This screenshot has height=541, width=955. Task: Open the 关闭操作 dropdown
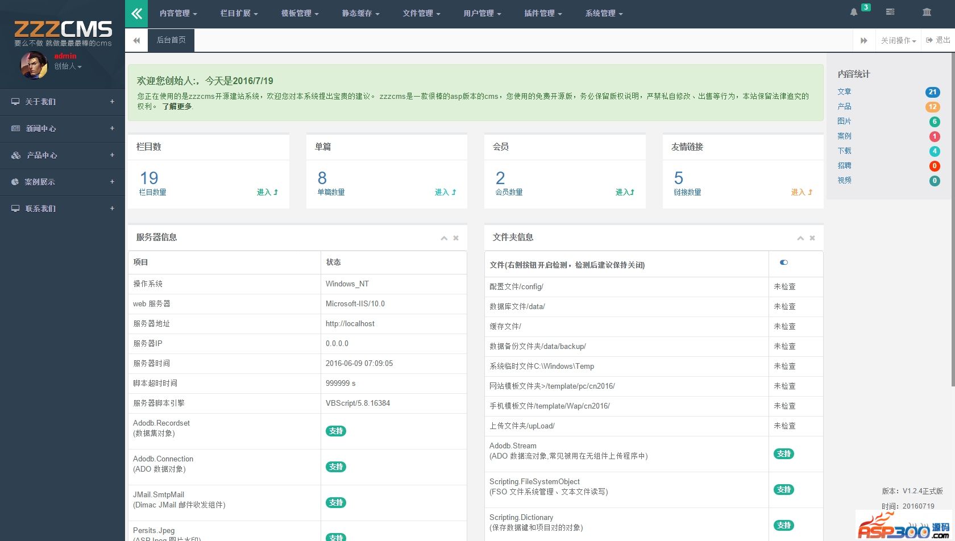point(898,41)
